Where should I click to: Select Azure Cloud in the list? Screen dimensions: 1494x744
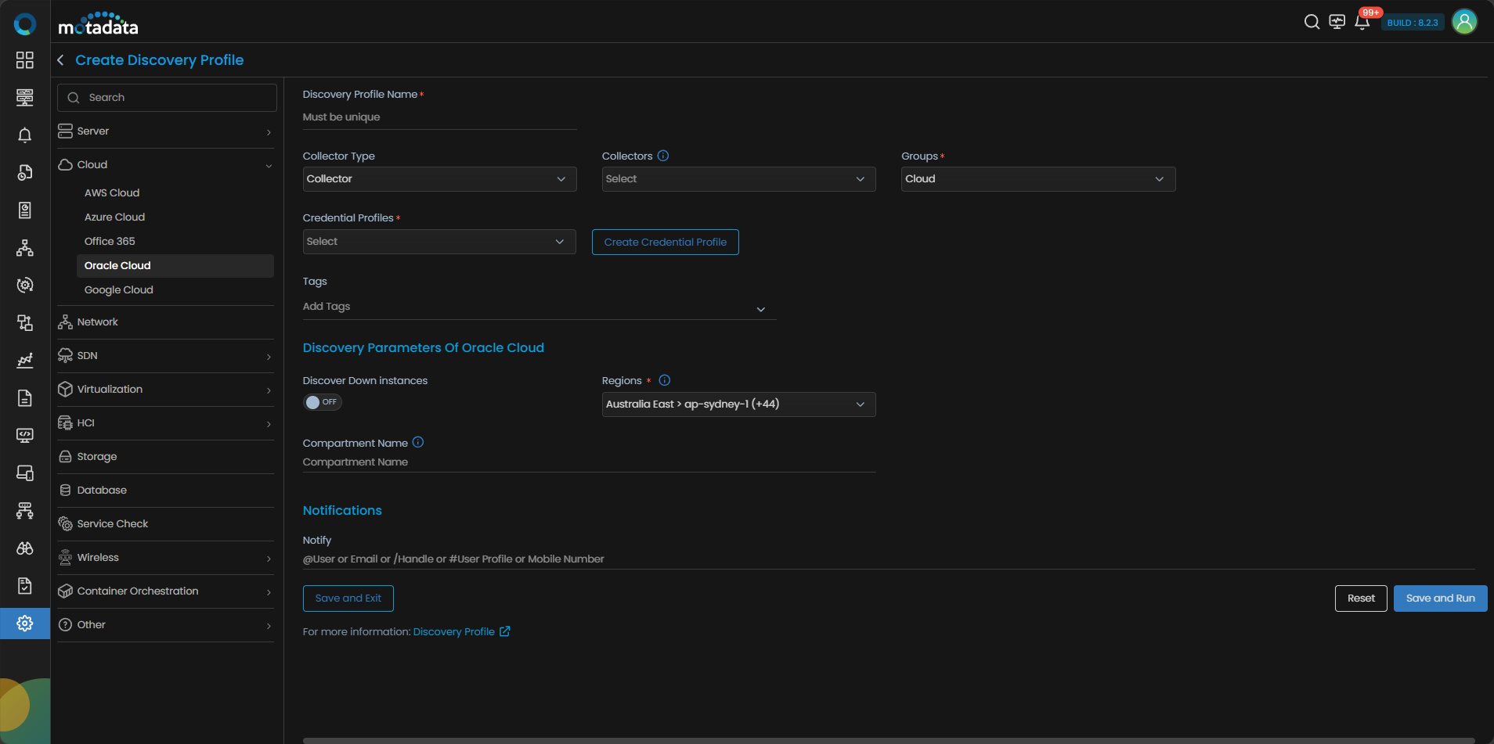pyautogui.click(x=175, y=217)
